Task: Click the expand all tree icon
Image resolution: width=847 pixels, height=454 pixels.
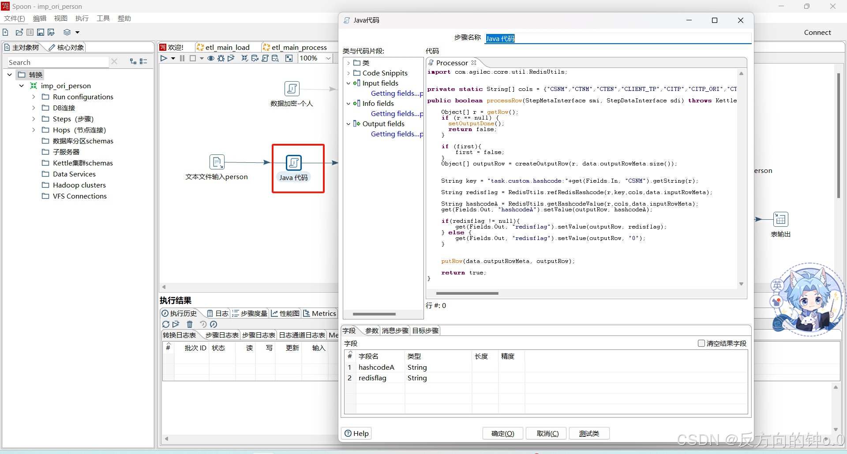Action: point(133,62)
